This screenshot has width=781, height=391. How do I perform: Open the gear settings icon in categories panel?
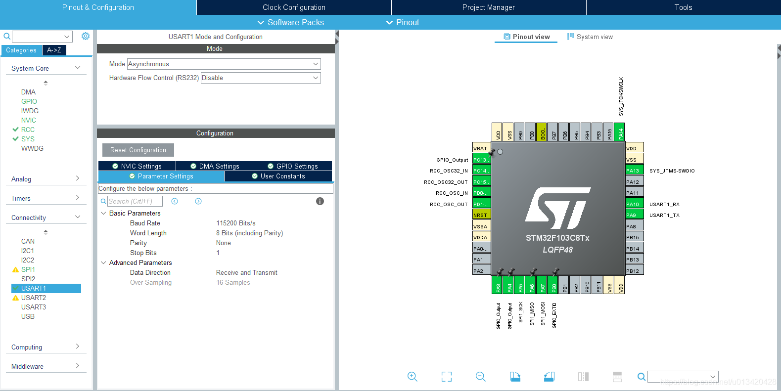86,36
